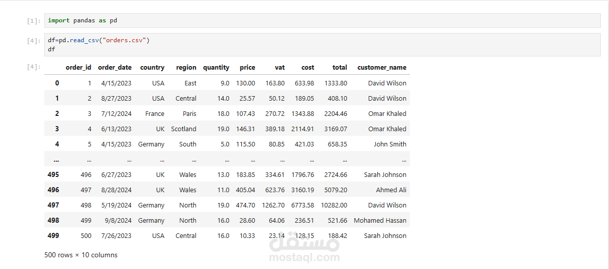
Task: Click the 500 rows × 10 columns summary
Action: click(x=81, y=255)
